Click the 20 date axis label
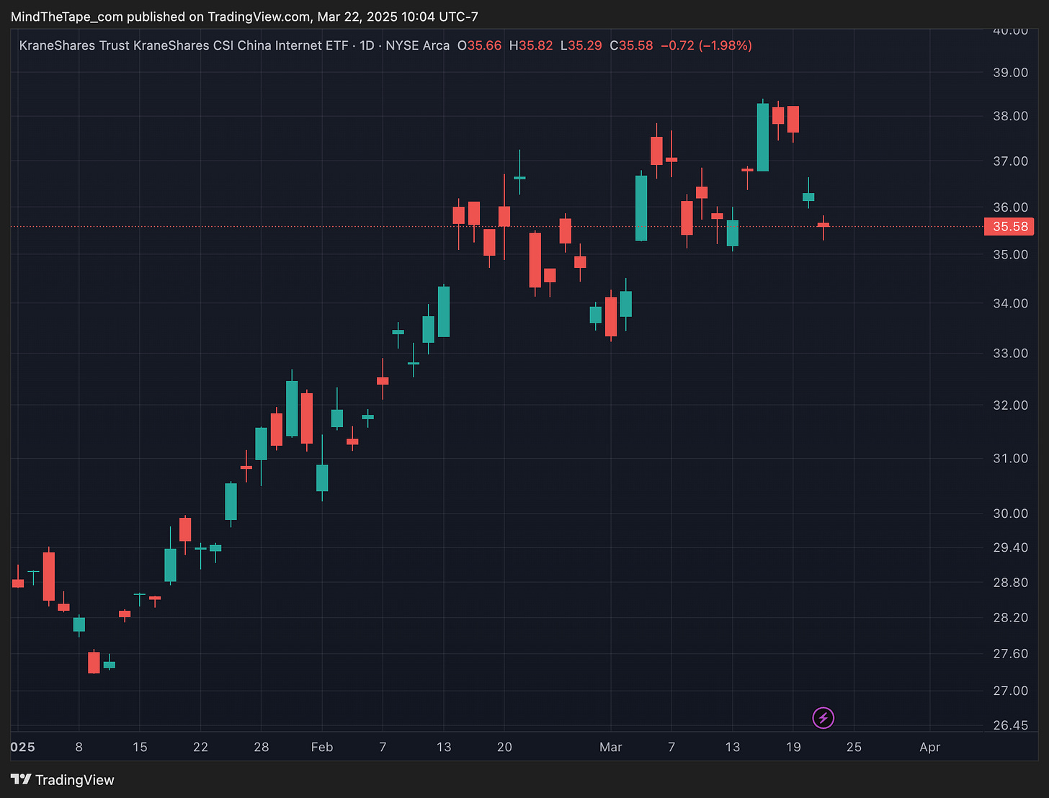This screenshot has height=798, width=1049. 504,747
